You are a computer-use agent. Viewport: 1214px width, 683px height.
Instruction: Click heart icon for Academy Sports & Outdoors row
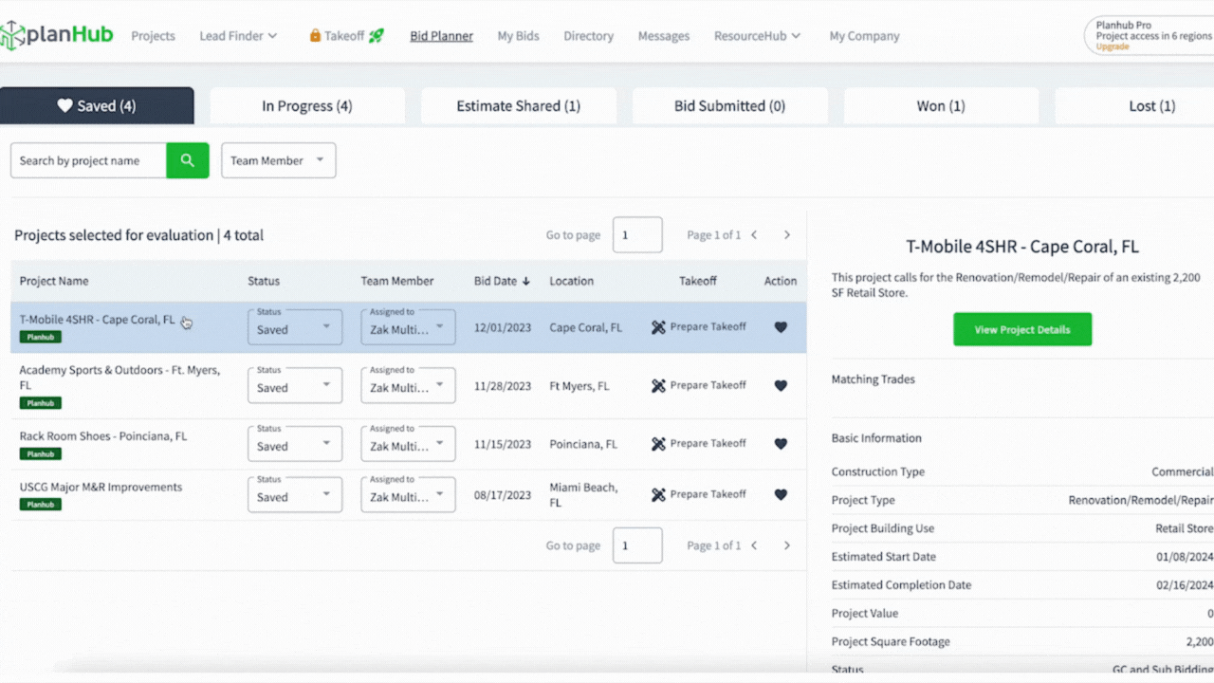[x=781, y=386]
